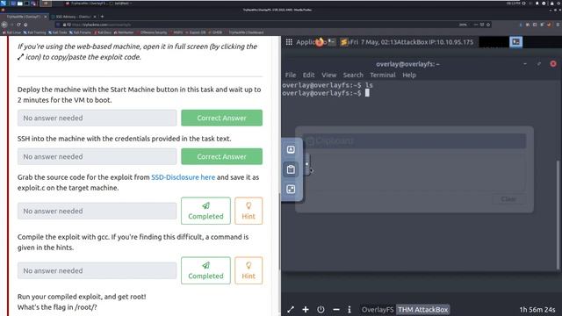This screenshot has width=562, height=316.
Task: Open the terminal File menu
Action: click(x=291, y=75)
